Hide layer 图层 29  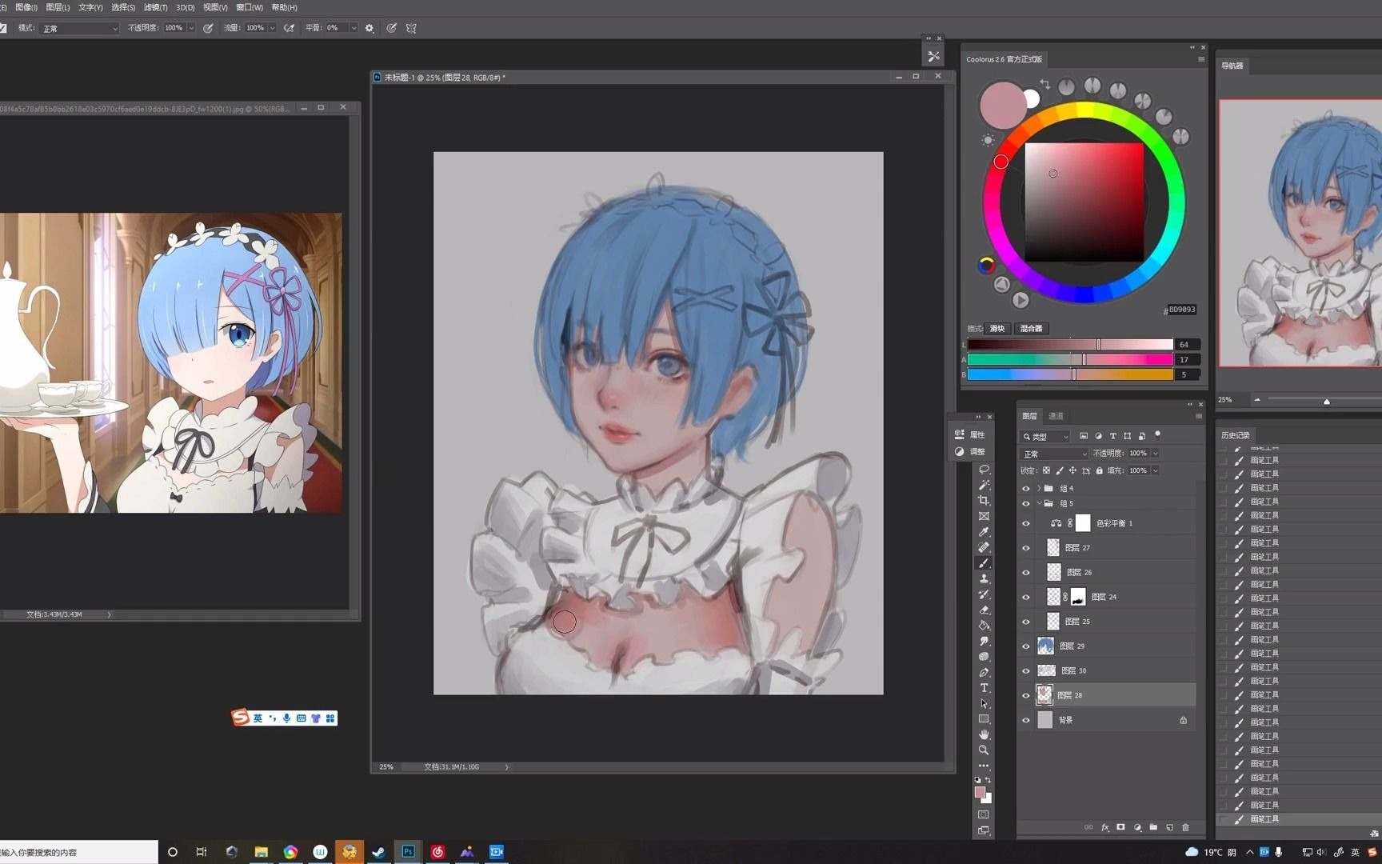(x=1026, y=646)
